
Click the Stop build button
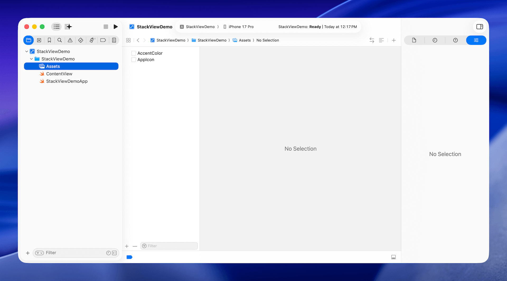[x=106, y=27]
